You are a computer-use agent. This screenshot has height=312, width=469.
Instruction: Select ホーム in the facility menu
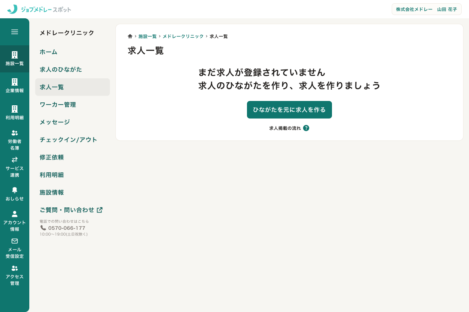click(x=73, y=52)
